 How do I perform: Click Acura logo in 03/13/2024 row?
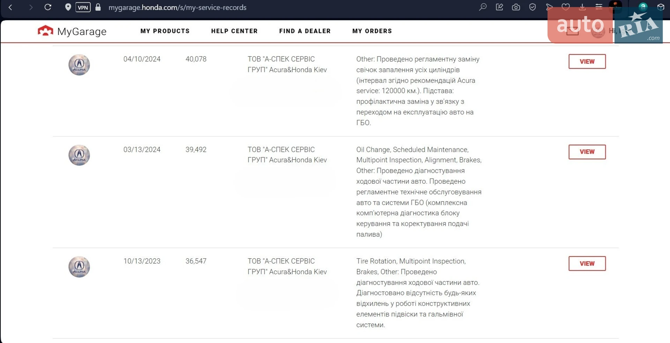(x=79, y=155)
